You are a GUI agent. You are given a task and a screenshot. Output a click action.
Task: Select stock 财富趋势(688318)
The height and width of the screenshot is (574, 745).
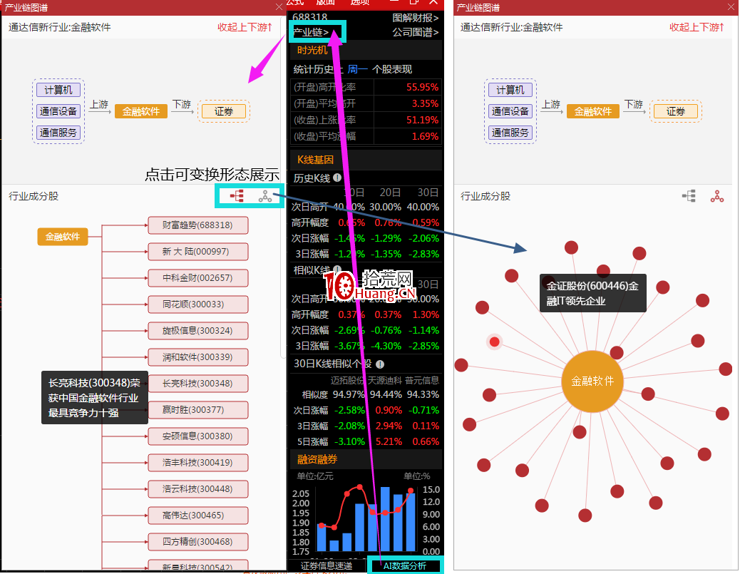(x=198, y=225)
